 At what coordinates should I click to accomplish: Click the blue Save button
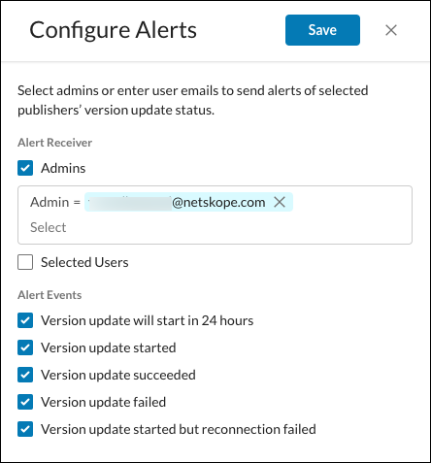coord(322,30)
